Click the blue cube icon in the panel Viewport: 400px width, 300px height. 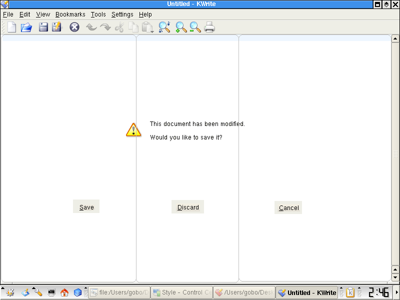pos(77,292)
